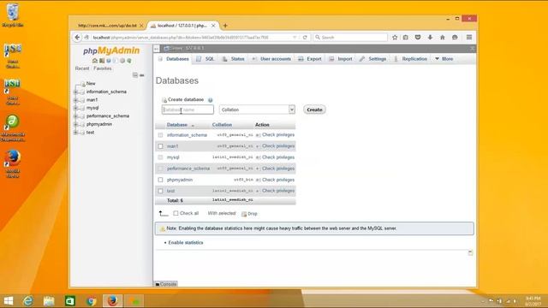Reload page with Firefox refresh icon
Image resolution: width=548 pixels, height=308 pixels.
click(305, 38)
